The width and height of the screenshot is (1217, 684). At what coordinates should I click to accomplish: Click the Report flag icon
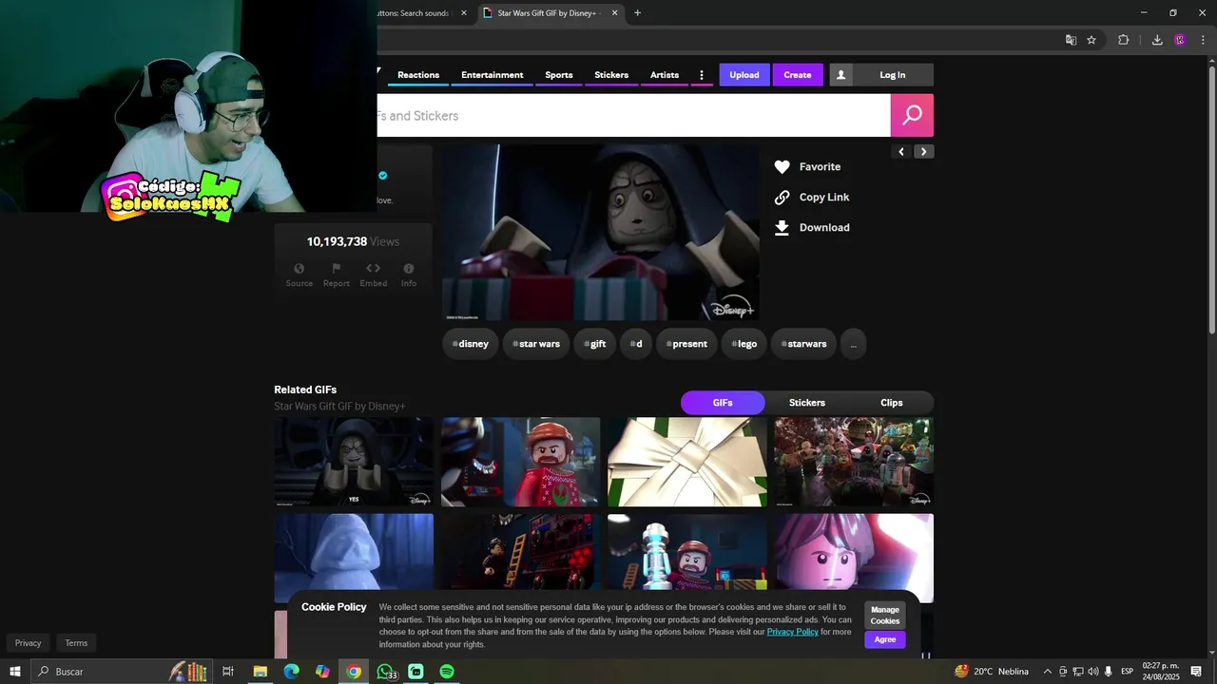(x=336, y=269)
